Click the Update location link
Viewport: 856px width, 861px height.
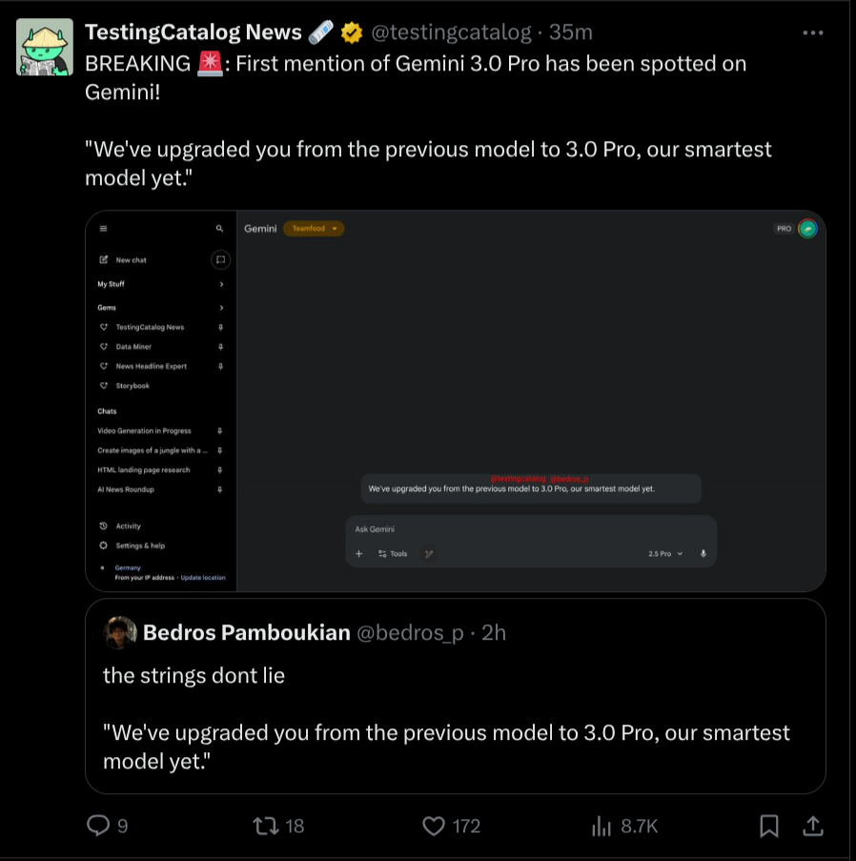click(x=203, y=578)
